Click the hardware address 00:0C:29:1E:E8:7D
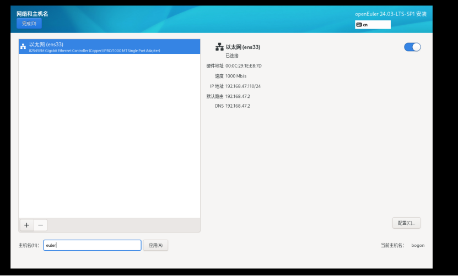 point(243,66)
